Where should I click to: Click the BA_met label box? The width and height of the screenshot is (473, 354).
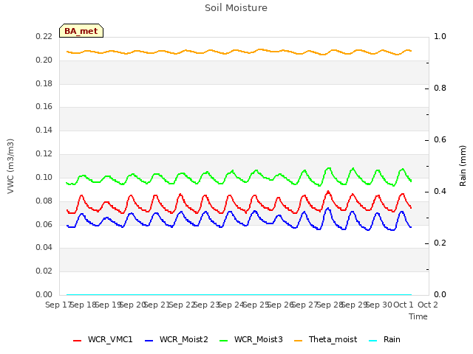[81, 31]
